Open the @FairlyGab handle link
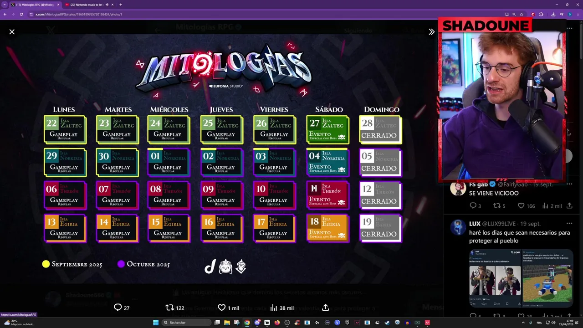Image resolution: width=583 pixels, height=328 pixels. click(x=513, y=184)
